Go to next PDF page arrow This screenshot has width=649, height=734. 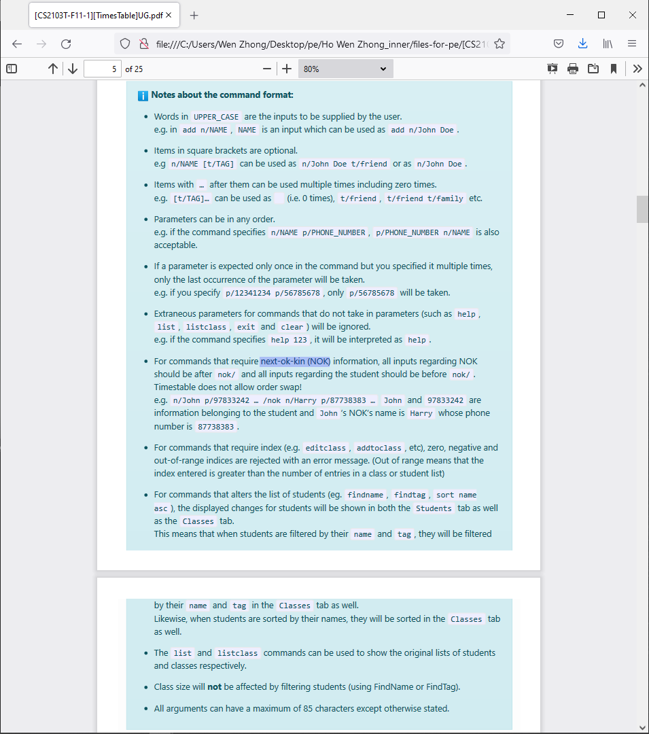point(73,69)
